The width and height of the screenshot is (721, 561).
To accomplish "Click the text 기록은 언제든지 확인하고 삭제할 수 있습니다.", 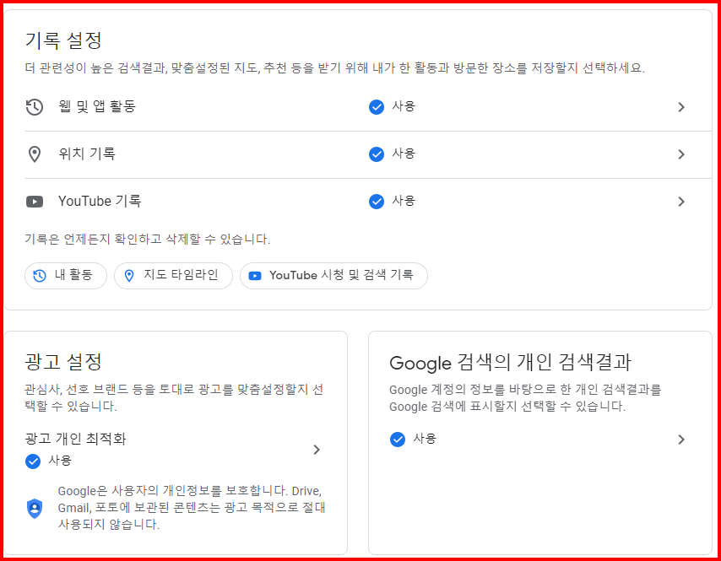I will [x=147, y=240].
